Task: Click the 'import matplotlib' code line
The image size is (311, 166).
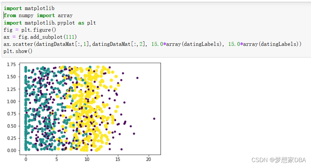Action: pyautogui.click(x=29, y=8)
